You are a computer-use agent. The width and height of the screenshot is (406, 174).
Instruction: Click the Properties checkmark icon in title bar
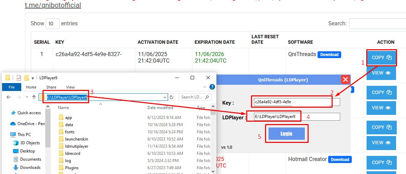point(19,78)
